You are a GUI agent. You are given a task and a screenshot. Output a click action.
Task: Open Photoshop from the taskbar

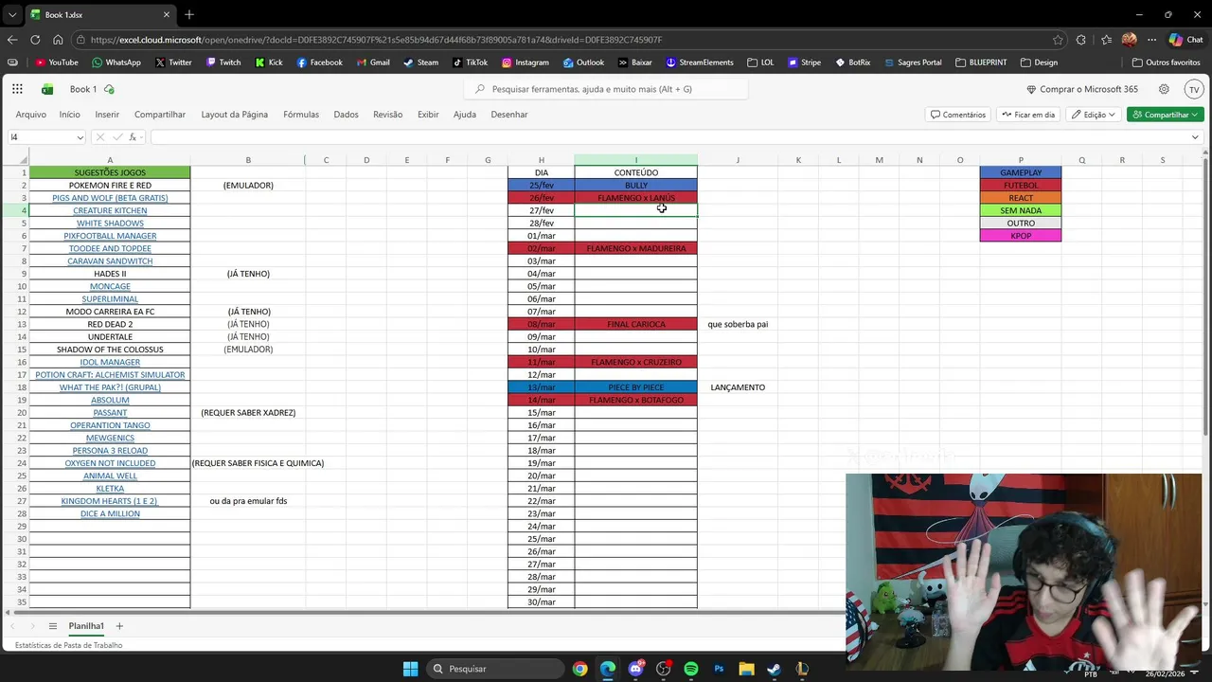pos(719,669)
